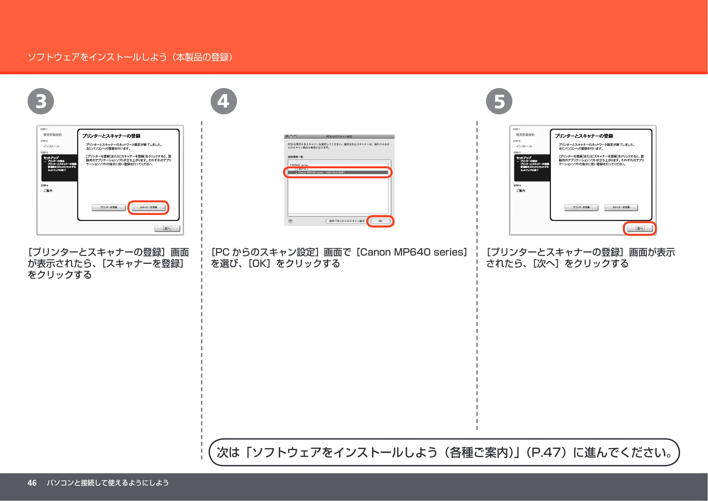
Task: Click プリンターを登録 in step 5 screenshot
Action: [x=581, y=208]
